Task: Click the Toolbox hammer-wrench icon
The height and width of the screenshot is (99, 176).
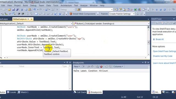Action: point(132,10)
